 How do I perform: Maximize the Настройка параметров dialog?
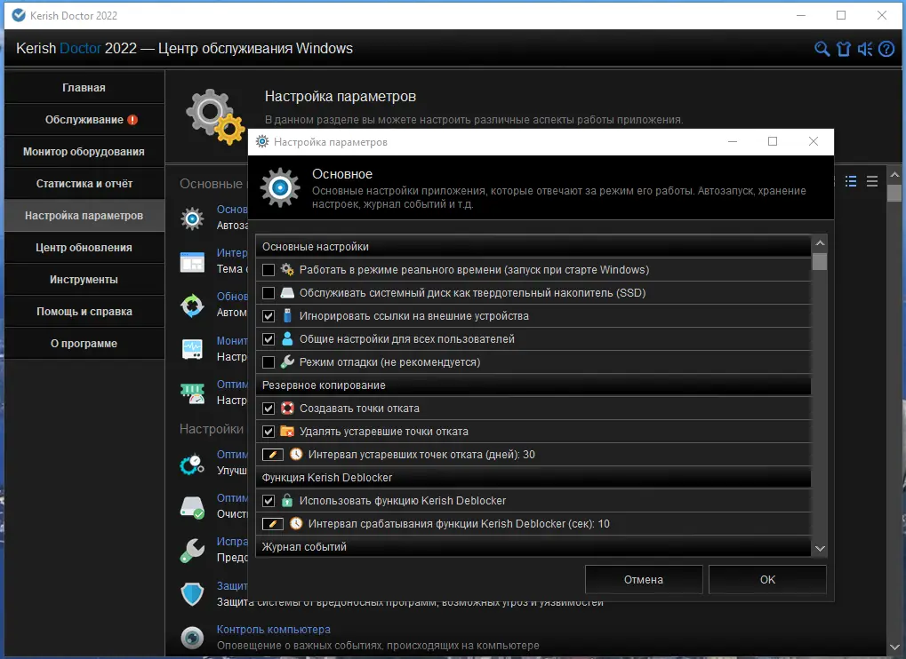pos(773,141)
